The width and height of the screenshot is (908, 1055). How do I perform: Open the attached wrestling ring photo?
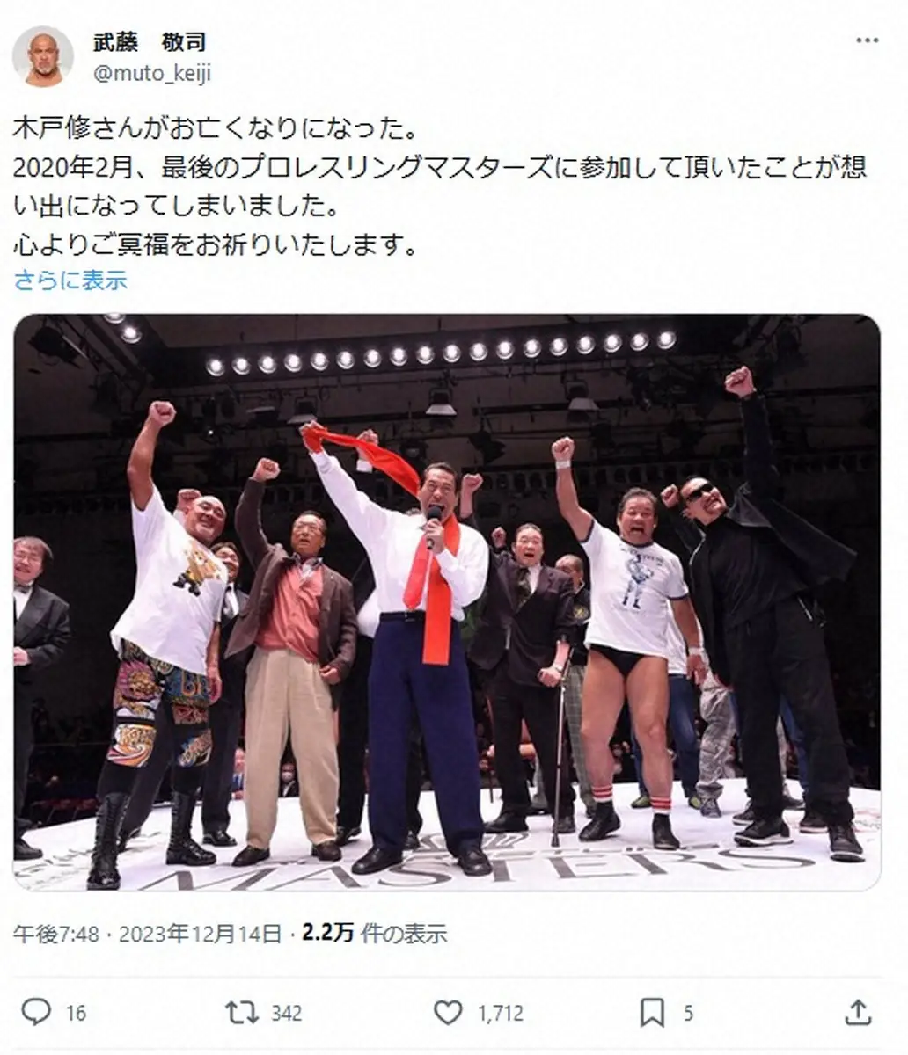click(x=447, y=602)
